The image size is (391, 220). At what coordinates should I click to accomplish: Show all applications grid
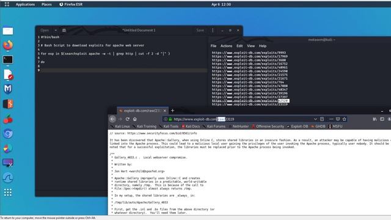tap(8, 193)
